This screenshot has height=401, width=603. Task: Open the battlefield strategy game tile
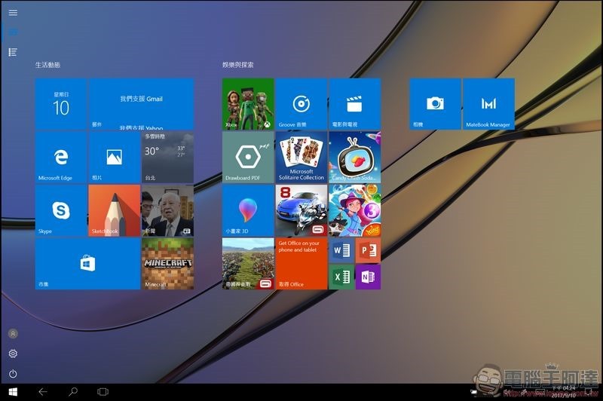coord(248,264)
